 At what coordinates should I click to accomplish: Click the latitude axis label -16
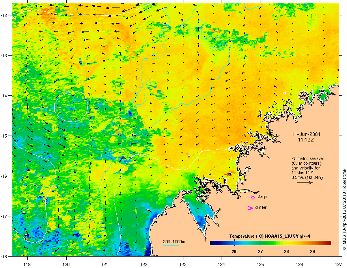tap(4, 176)
